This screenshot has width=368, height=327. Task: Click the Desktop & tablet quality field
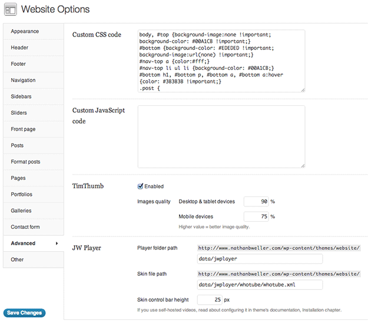(256, 202)
